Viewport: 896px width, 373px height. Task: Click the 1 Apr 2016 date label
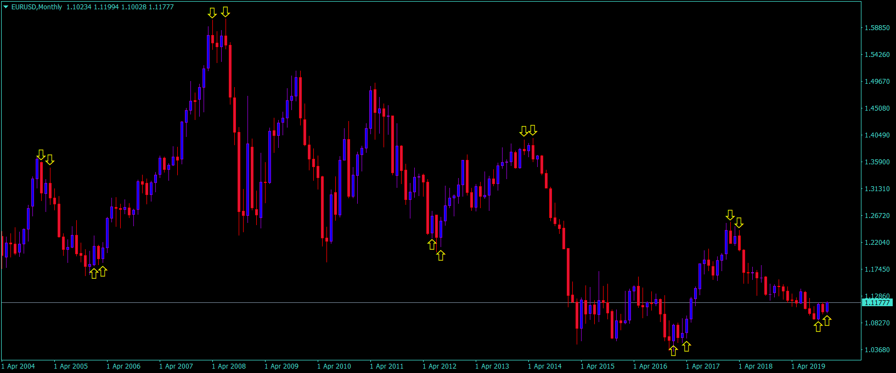650,366
